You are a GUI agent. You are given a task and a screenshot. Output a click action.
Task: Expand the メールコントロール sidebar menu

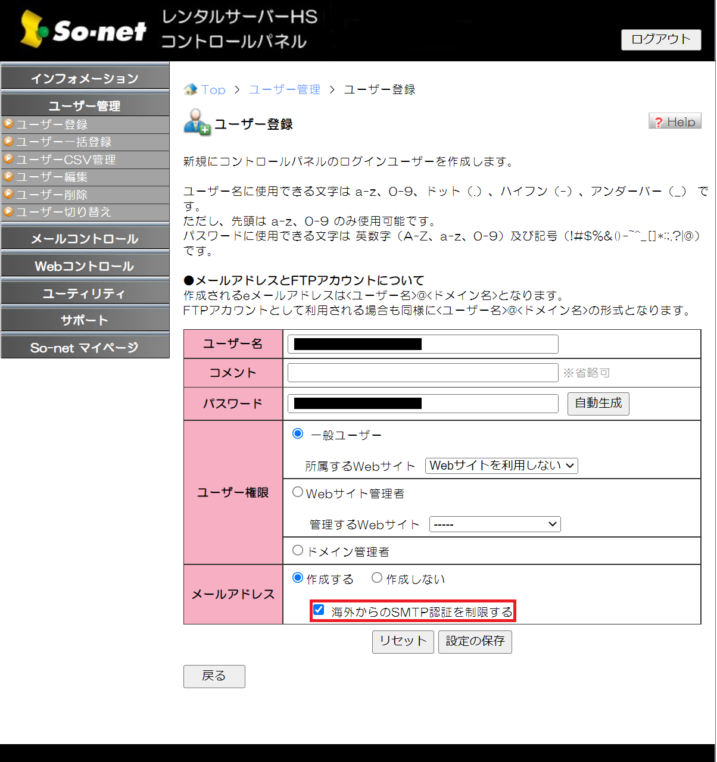pos(85,239)
